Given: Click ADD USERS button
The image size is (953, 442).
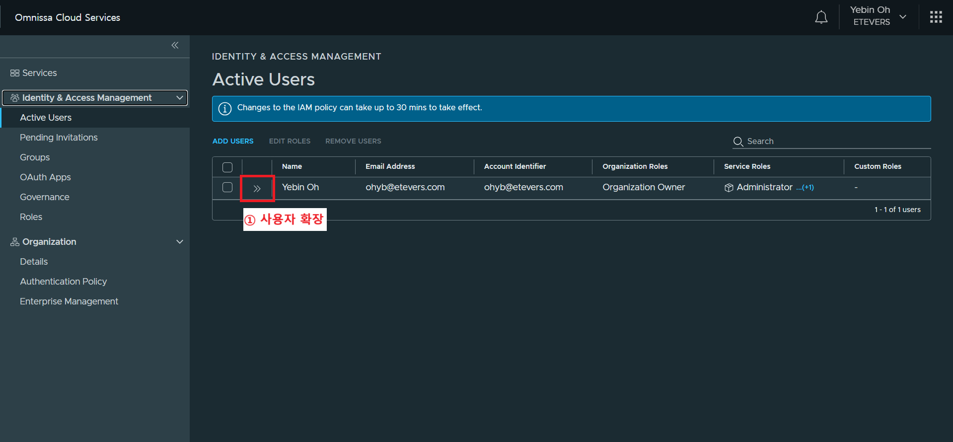Looking at the screenshot, I should coord(233,141).
